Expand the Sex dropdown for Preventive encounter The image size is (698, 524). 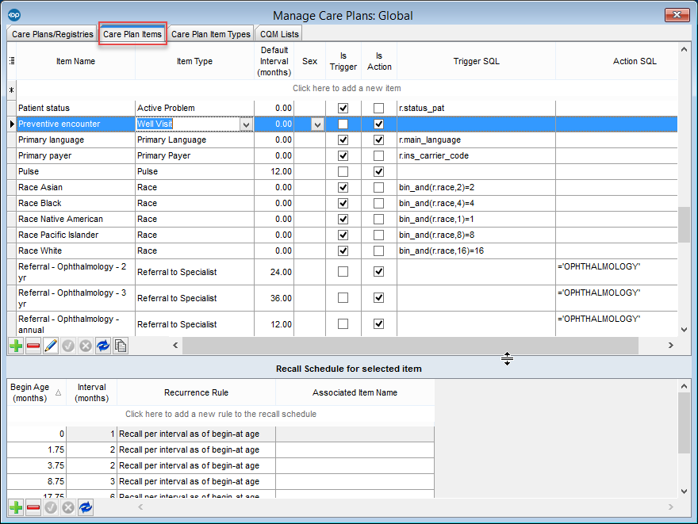(x=317, y=124)
